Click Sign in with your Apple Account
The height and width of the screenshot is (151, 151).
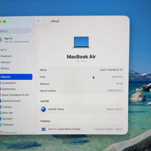[x=16, y=40]
